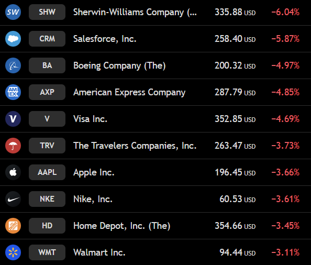The image size is (311, 265).
Task: Open the CRM ticker symbol button
Action: pyautogui.click(x=47, y=39)
